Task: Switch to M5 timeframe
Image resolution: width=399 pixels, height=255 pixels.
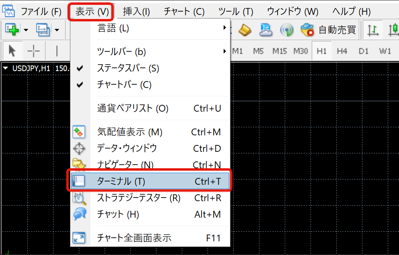Action: (258, 51)
